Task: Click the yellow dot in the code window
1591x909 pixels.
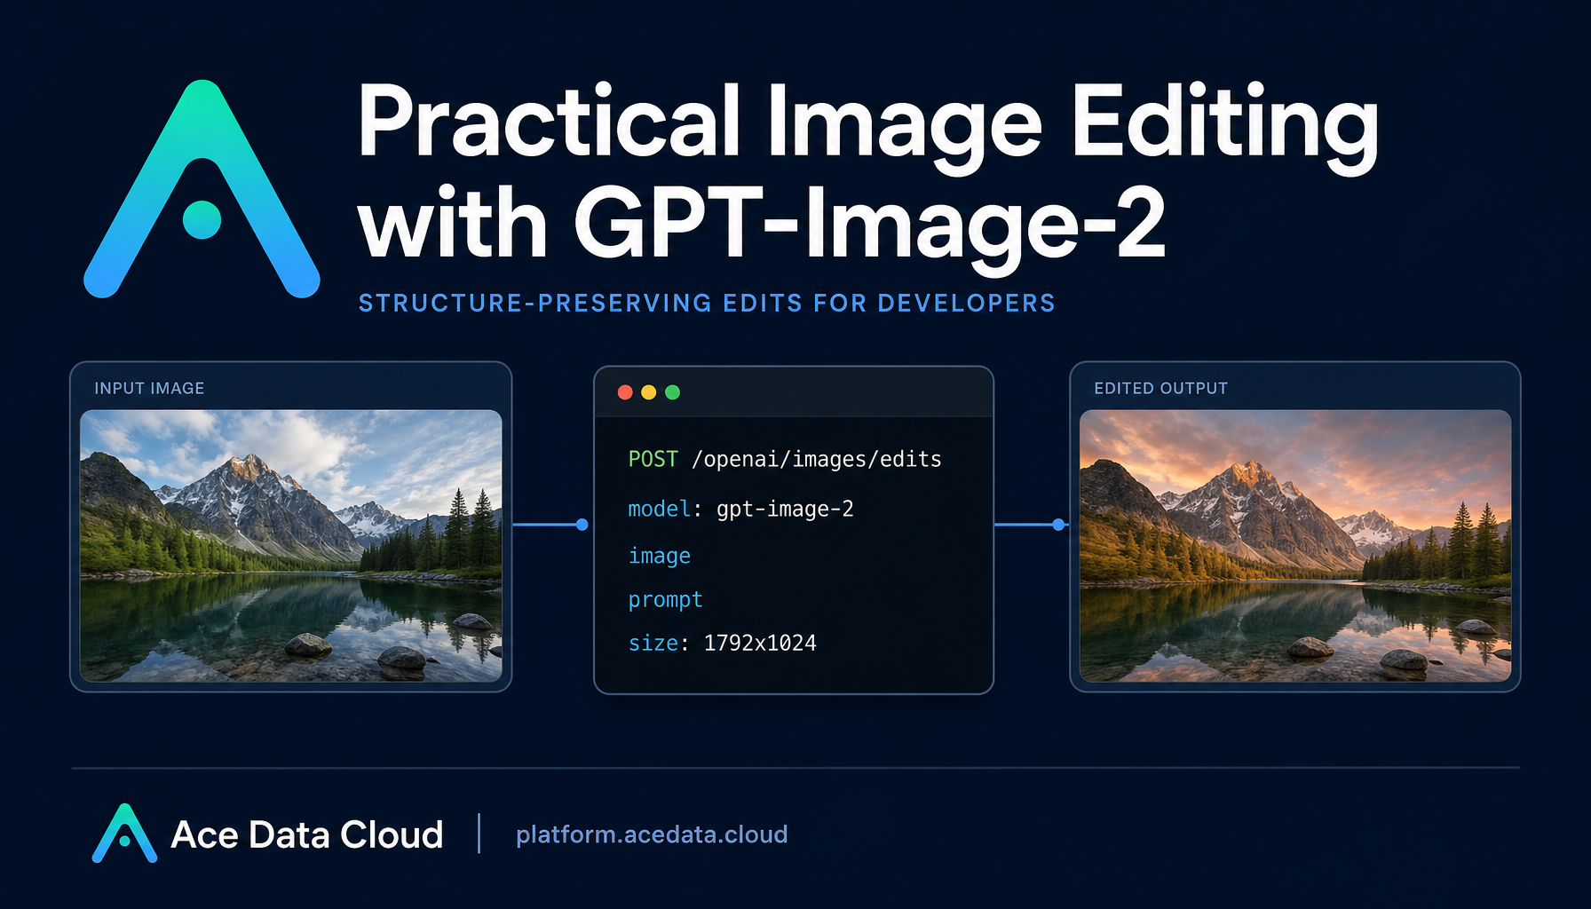Action: coord(649,392)
